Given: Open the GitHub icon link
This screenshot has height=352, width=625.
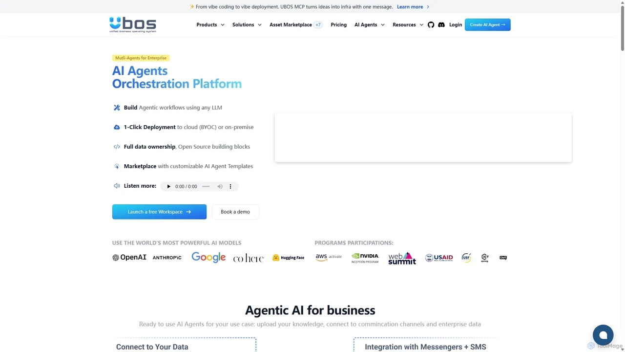Looking at the screenshot, I should 431,24.
